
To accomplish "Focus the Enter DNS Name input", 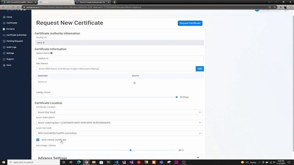I will point(116,69).
